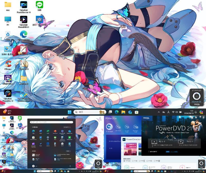This screenshot has width=206, height=173.
Task: Open CyberLink PowerDirector 19 icon on main desktop
Action: (24, 7)
